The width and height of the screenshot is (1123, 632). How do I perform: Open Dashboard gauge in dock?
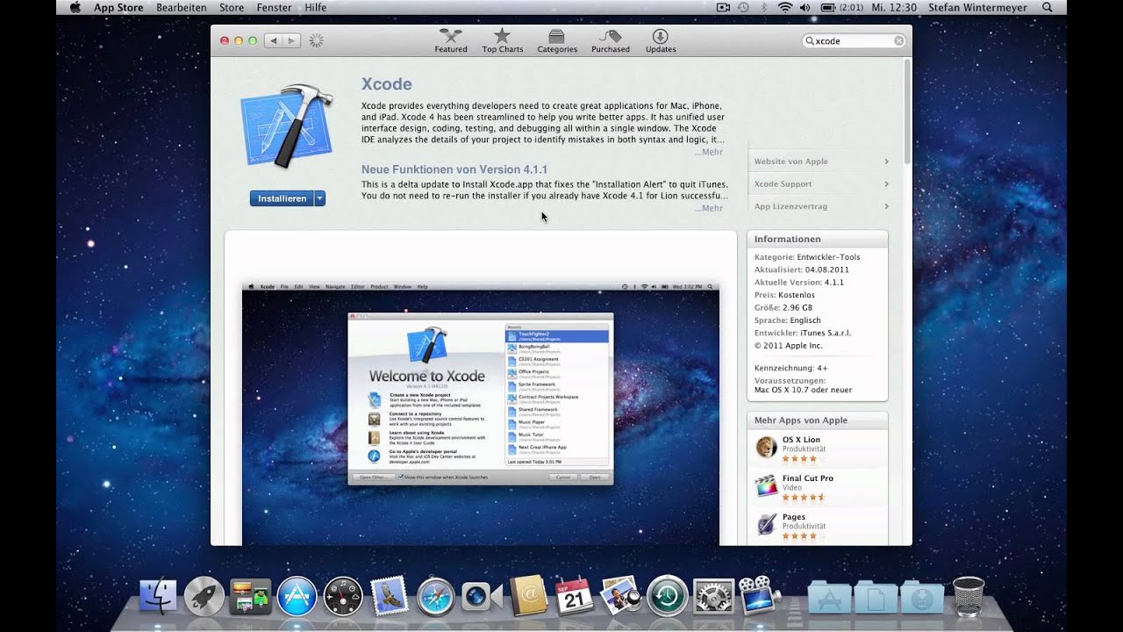click(x=343, y=596)
